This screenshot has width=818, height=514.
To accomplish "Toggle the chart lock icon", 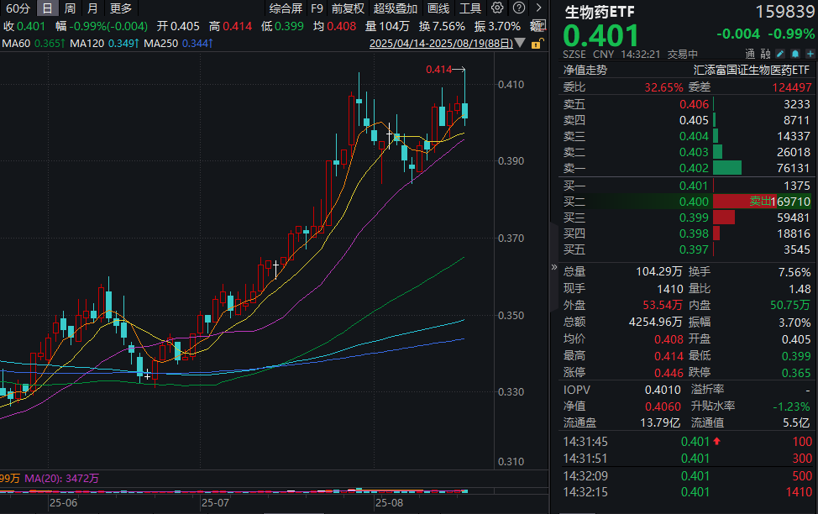I will click(x=537, y=42).
